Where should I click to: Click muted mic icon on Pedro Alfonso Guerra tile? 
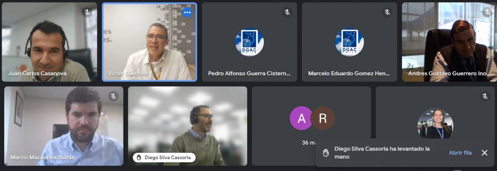[x=287, y=12]
